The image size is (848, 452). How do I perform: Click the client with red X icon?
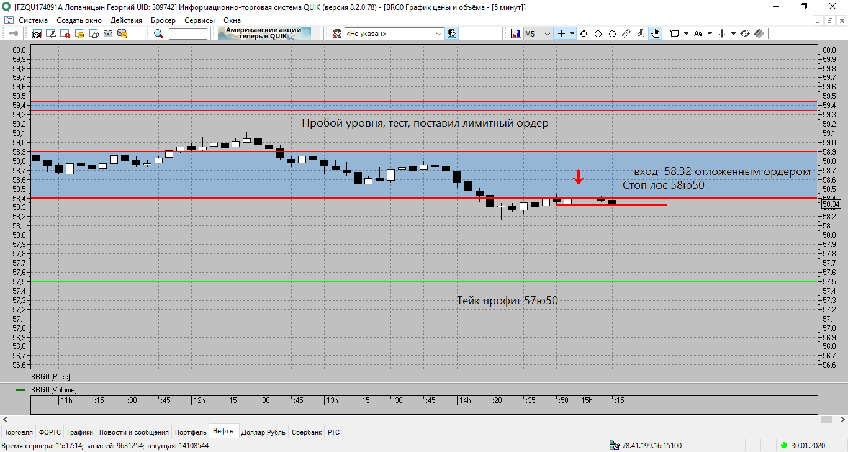[x=337, y=34]
